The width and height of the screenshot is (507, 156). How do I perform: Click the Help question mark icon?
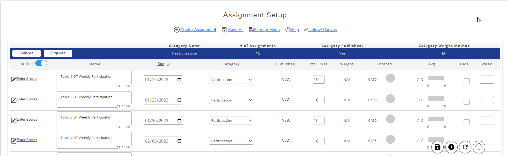(288, 30)
